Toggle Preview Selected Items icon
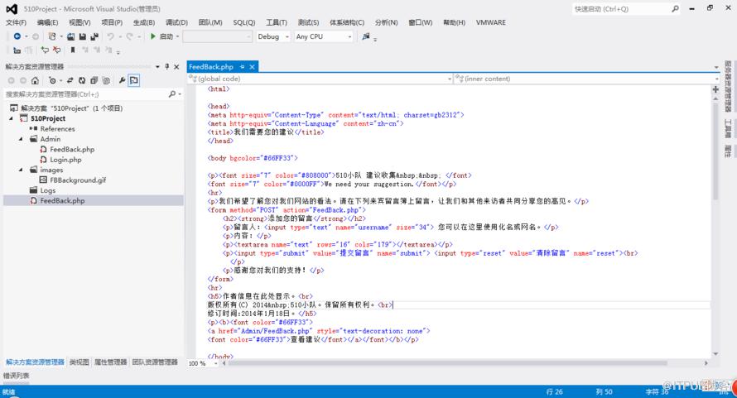This screenshot has height=398, width=737. (x=134, y=80)
